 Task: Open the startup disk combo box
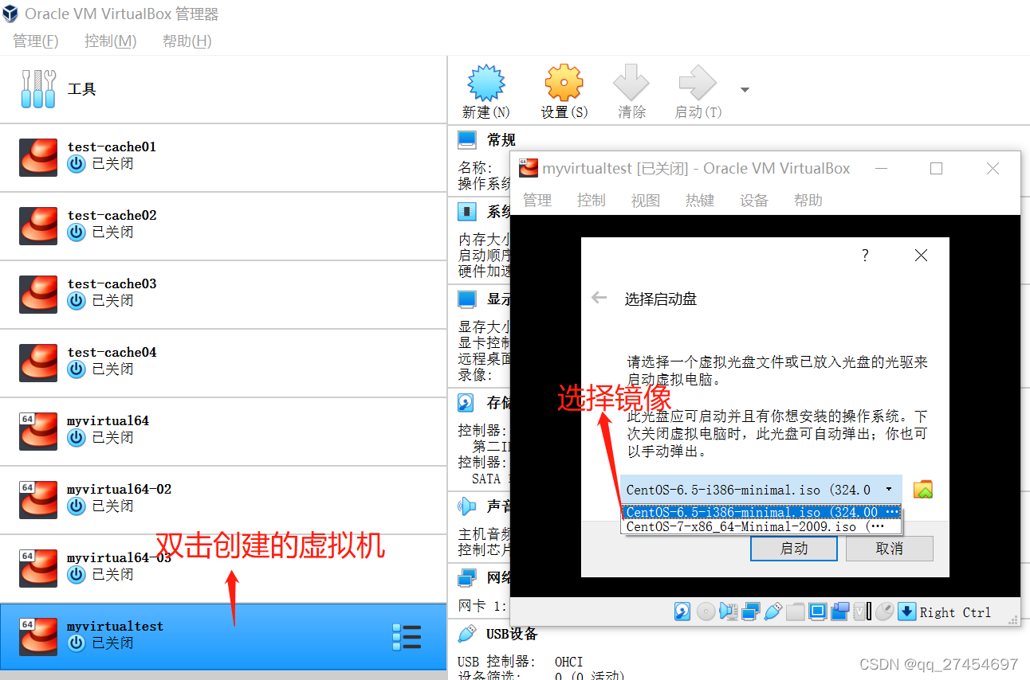coord(761,490)
